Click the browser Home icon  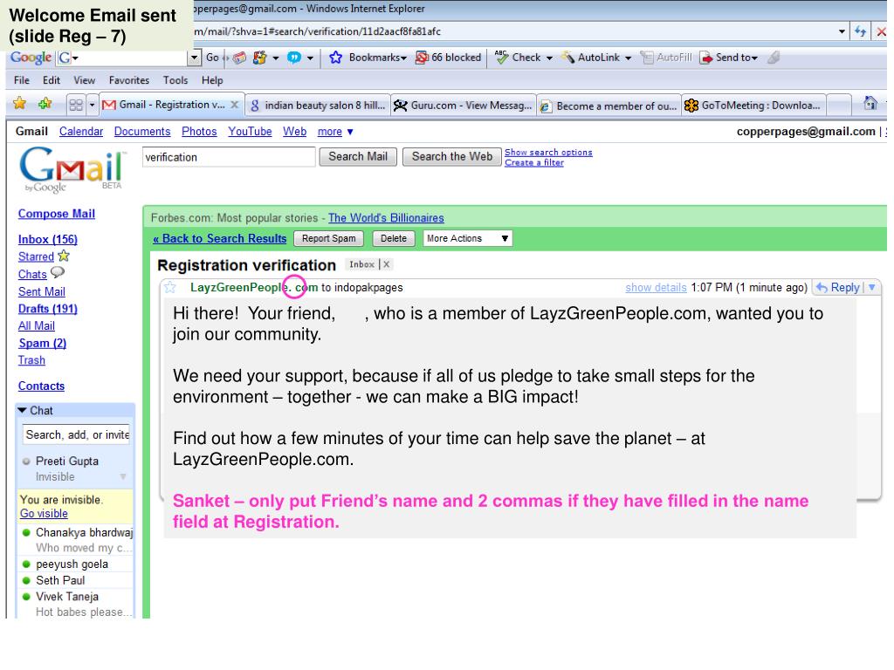point(870,103)
